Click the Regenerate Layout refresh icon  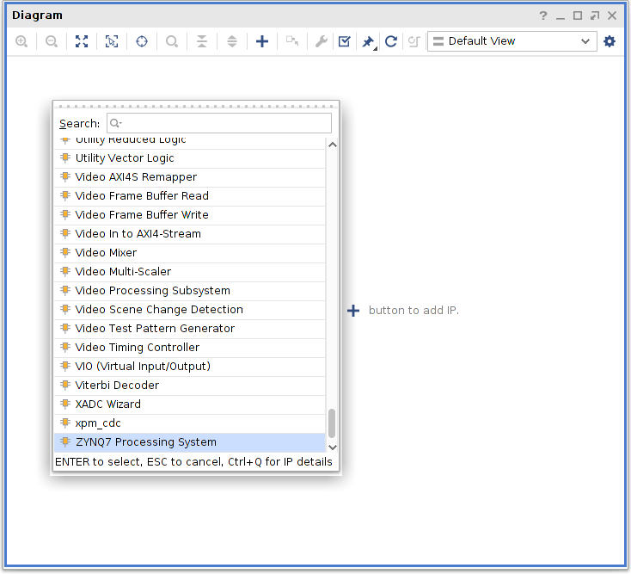tap(391, 41)
